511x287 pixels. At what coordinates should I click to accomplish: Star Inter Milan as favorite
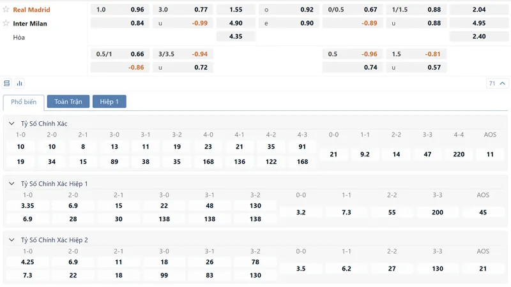[x=6, y=23]
